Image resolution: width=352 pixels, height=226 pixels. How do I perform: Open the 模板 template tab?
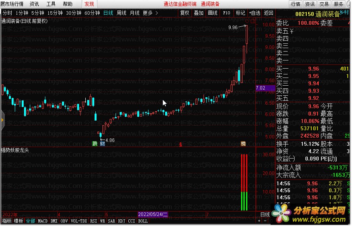tap(18, 221)
